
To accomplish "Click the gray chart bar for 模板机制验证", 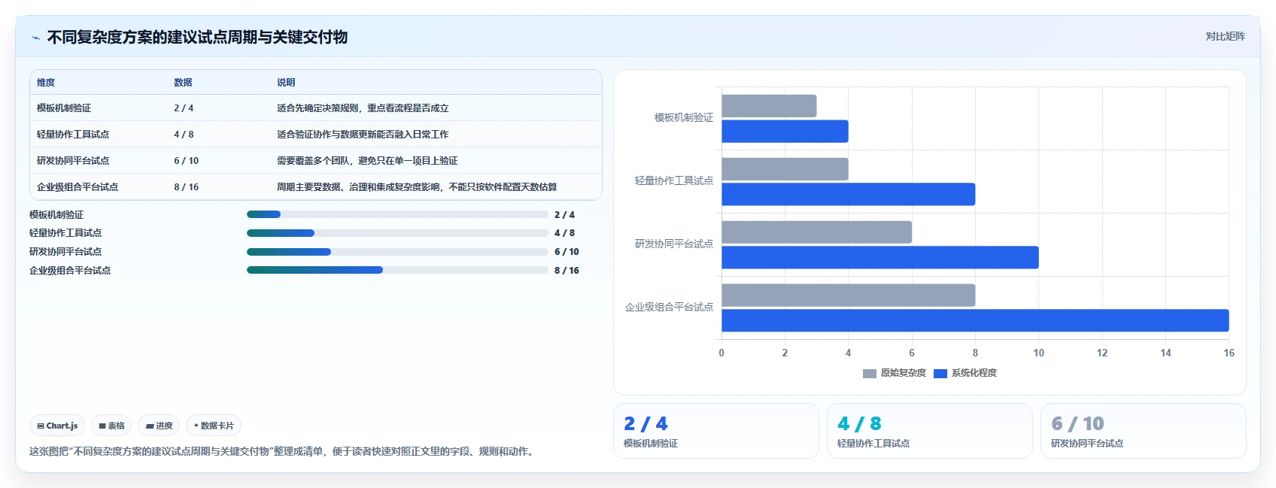I will [x=769, y=106].
